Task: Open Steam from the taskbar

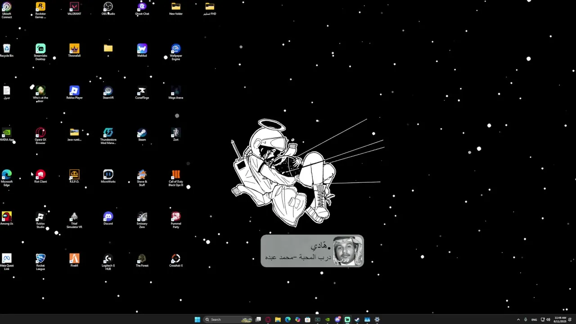Action: (357, 319)
